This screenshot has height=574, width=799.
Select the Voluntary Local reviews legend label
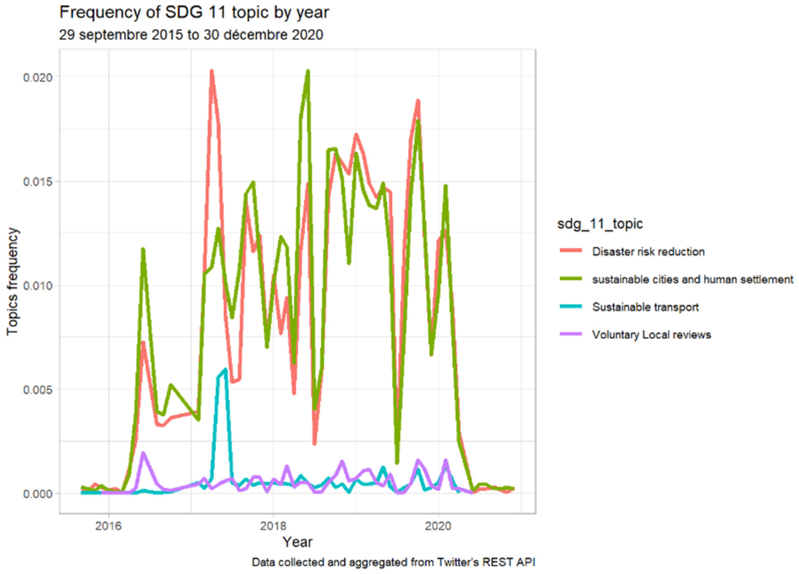pyautogui.click(x=651, y=334)
